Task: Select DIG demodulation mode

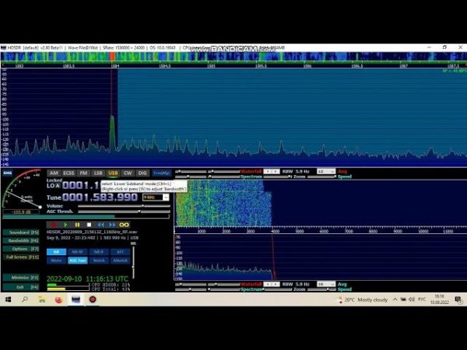Action: click(x=142, y=173)
